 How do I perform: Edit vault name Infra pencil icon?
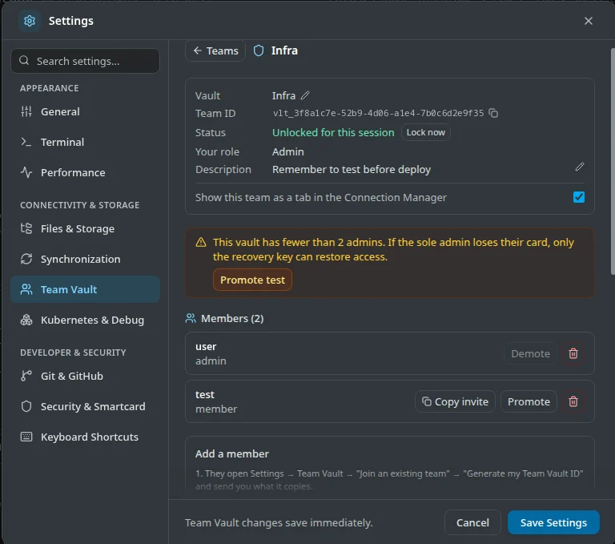tap(305, 95)
